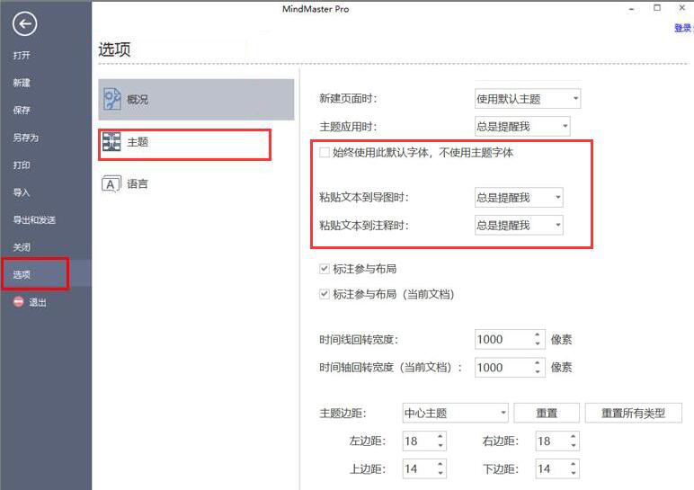The height and width of the screenshot is (490, 694).
Task: Increase 左边距 with up arrow
Action: 440,436
